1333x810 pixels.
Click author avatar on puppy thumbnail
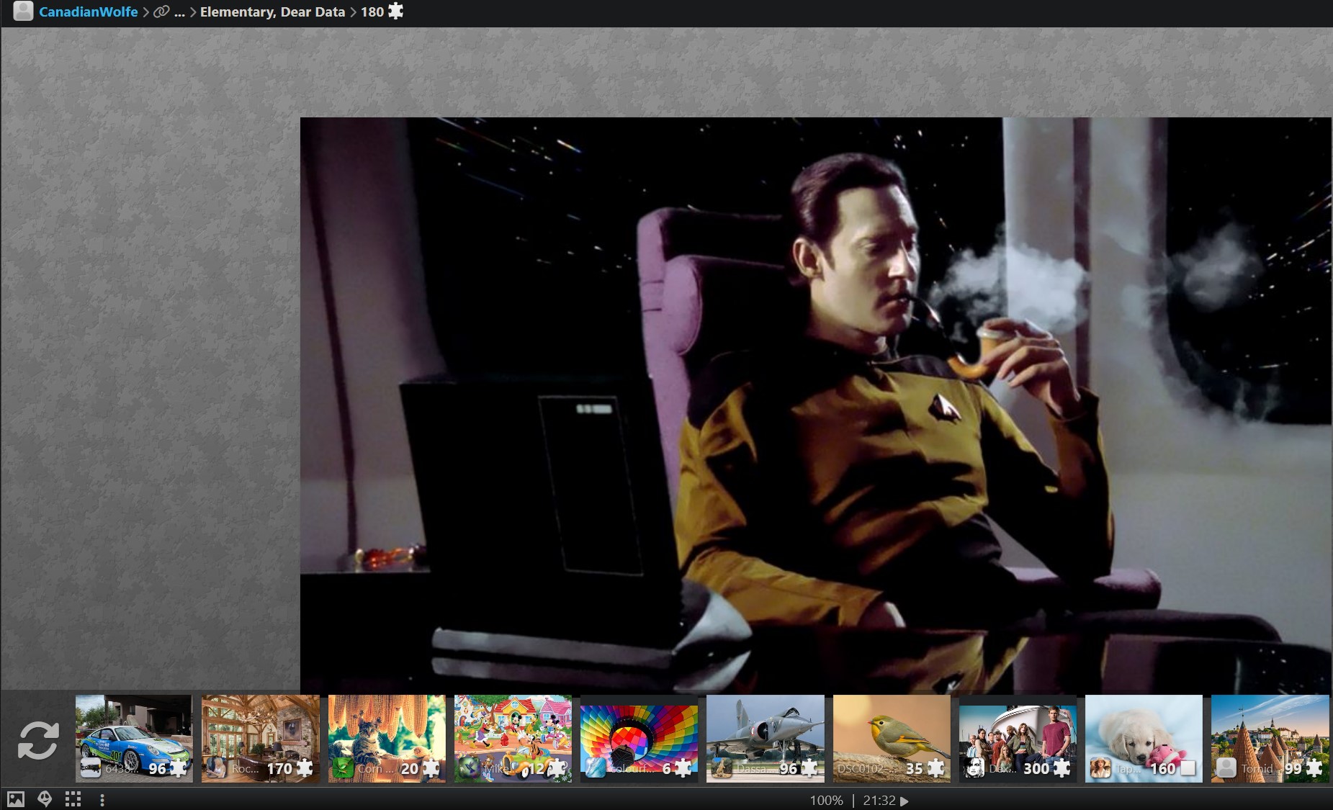click(1100, 768)
